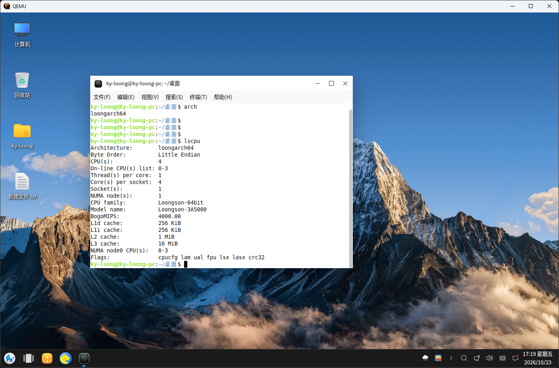
Task: Open the search icon in system tray
Action: 464,358
